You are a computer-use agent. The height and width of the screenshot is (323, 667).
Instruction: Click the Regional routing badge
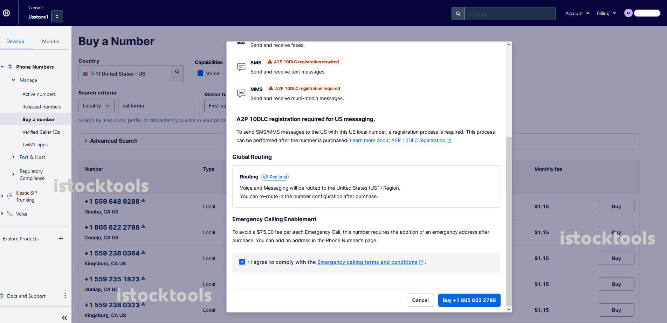pos(275,177)
